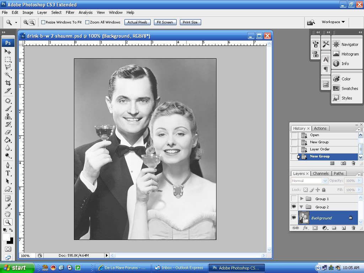Select the Lasso tool
The width and height of the screenshot is (364, 273).
(8, 67)
